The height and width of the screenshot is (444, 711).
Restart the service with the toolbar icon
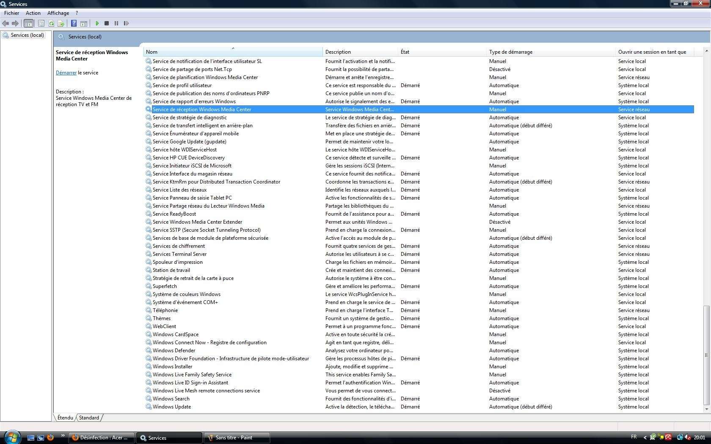click(x=126, y=23)
